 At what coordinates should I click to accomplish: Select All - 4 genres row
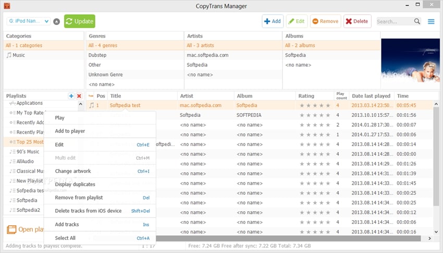(x=135, y=45)
